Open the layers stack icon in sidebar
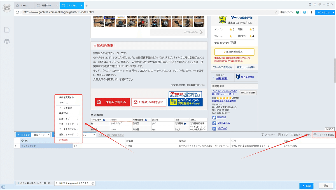 [7, 41]
